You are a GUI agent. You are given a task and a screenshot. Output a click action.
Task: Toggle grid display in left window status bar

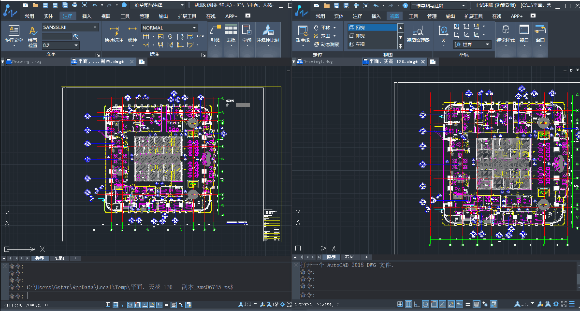click(116, 305)
